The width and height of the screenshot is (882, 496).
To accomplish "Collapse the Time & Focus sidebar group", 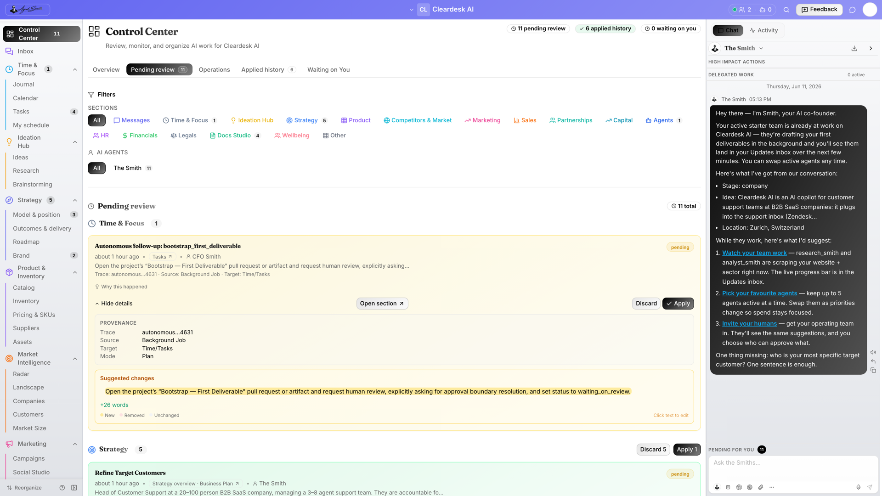I will 75,69.
